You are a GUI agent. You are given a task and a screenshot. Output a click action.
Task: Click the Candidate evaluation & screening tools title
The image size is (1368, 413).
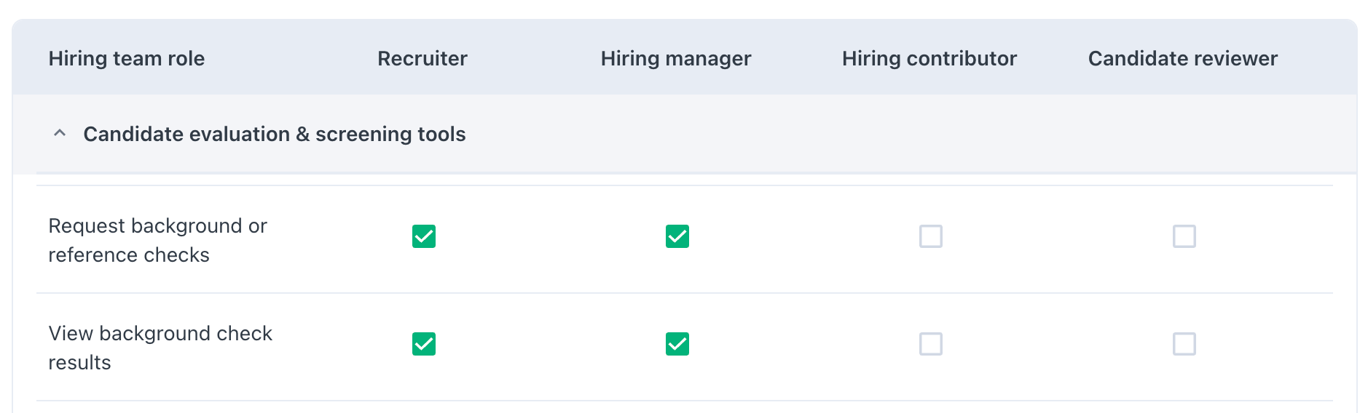tap(274, 134)
